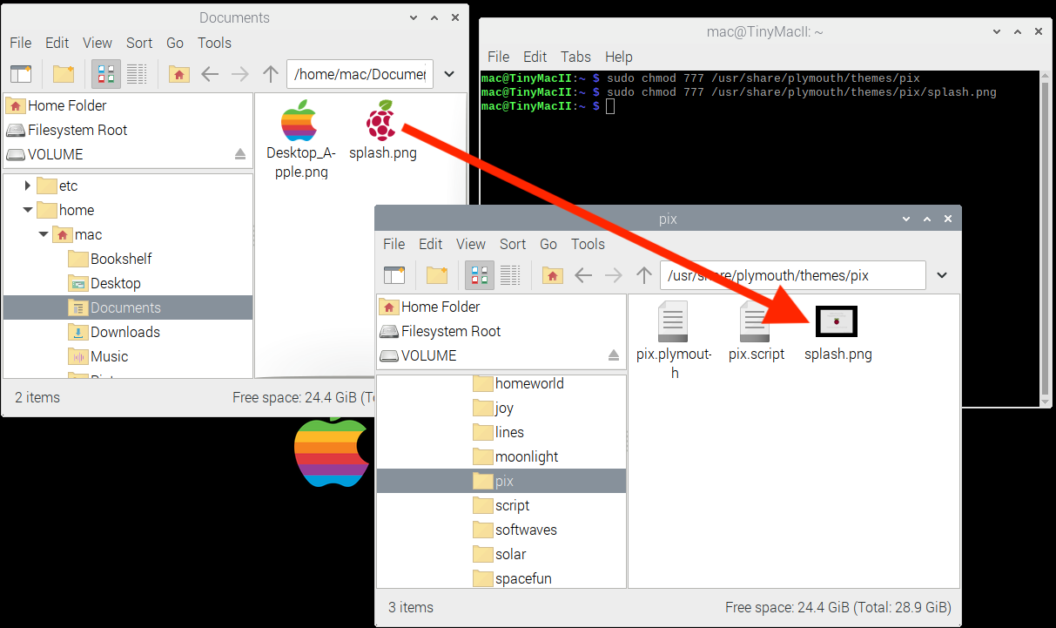The image size is (1056, 628).
Task: Switch Documents window to icon view
Action: click(106, 74)
